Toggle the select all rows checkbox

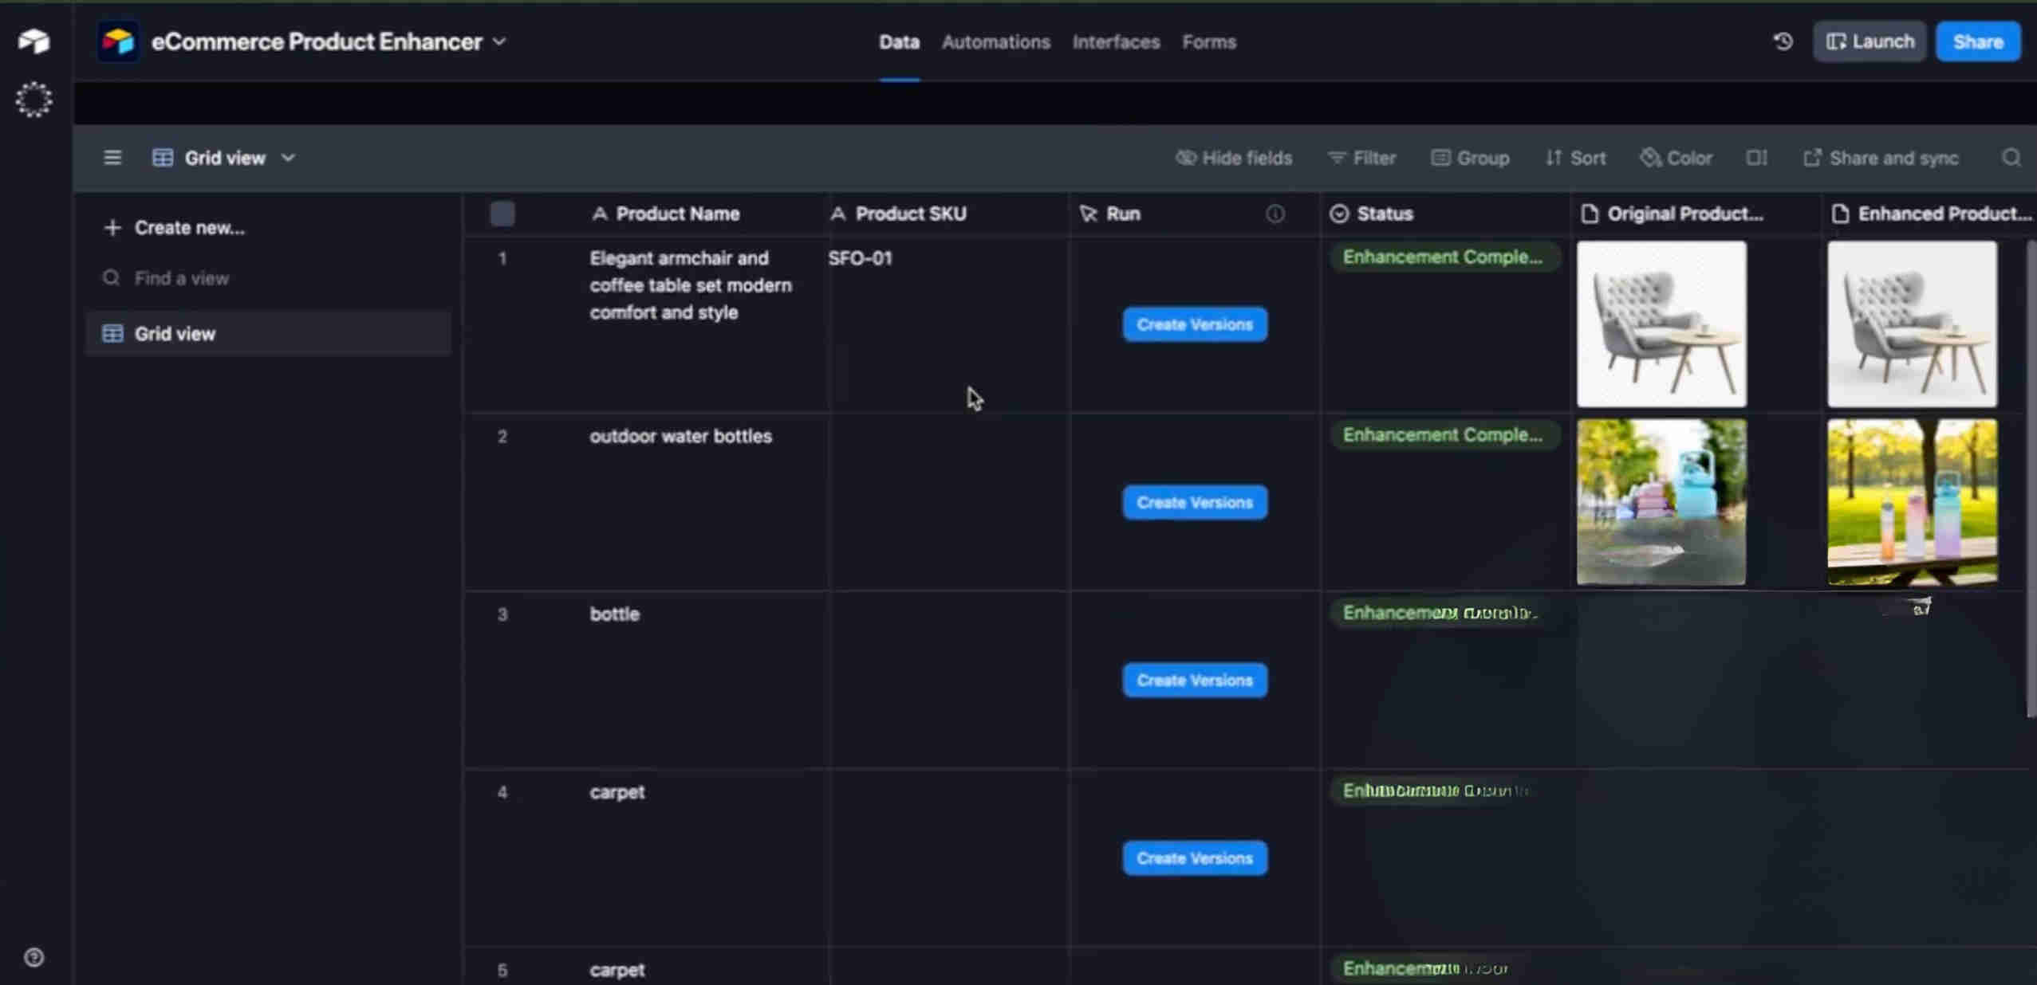coord(502,214)
